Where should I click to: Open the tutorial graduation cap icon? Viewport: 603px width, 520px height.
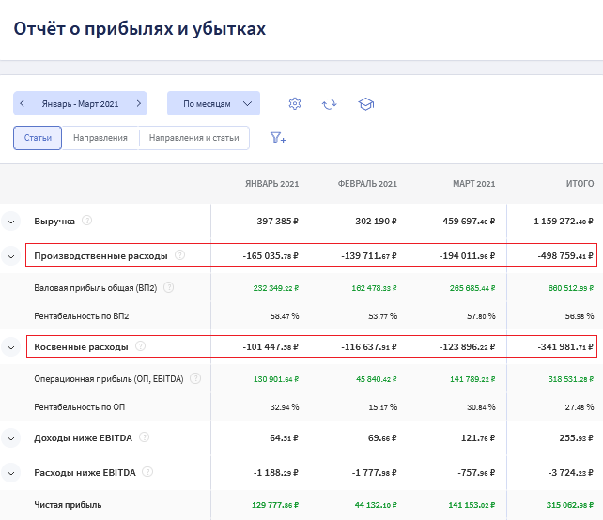coord(366,103)
